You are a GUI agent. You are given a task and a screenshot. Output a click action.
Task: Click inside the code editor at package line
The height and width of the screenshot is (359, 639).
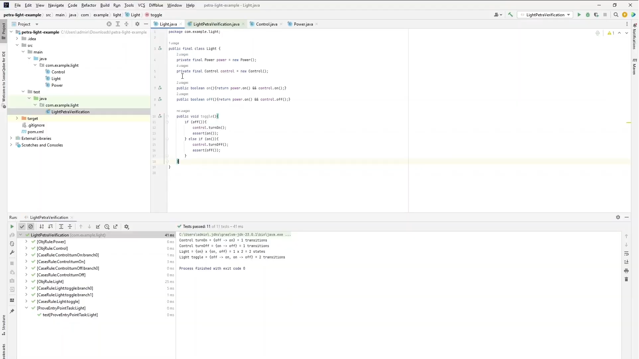point(194,32)
